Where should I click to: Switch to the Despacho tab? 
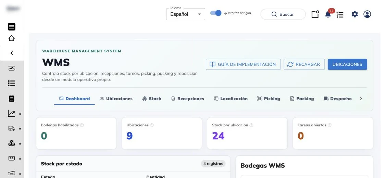[x=337, y=99]
